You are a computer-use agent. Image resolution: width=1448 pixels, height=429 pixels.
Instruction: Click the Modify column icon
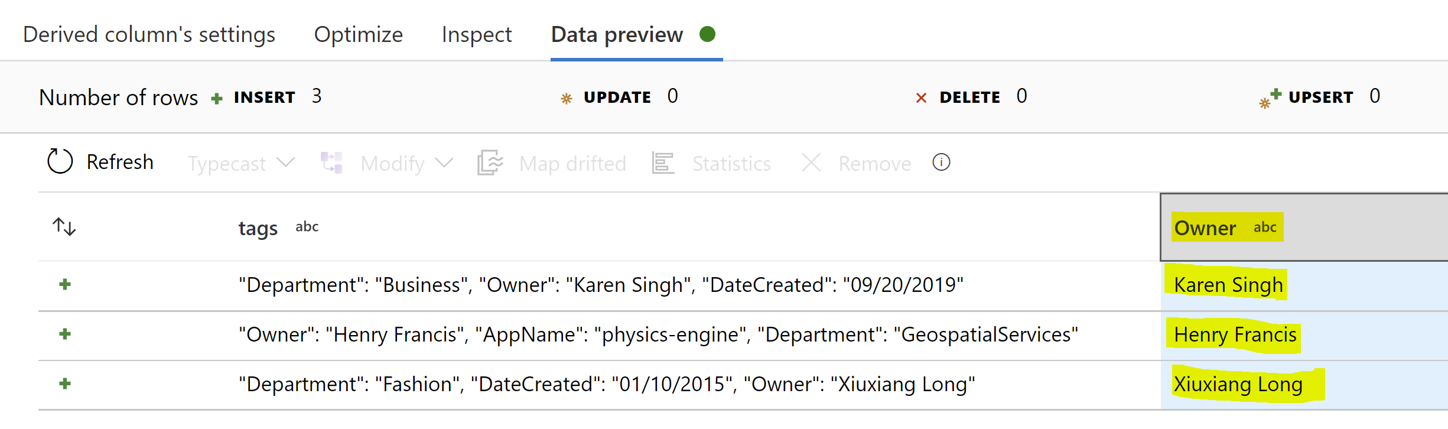[x=331, y=162]
